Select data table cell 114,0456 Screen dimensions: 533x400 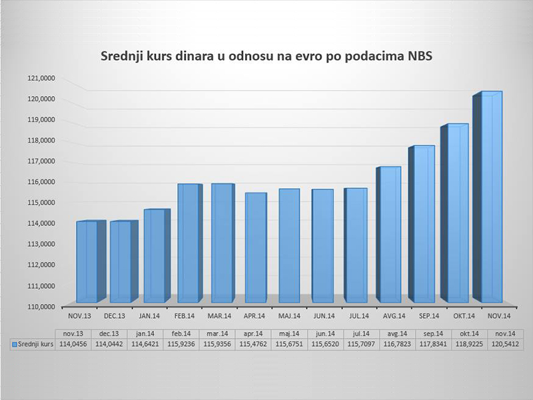(73, 344)
